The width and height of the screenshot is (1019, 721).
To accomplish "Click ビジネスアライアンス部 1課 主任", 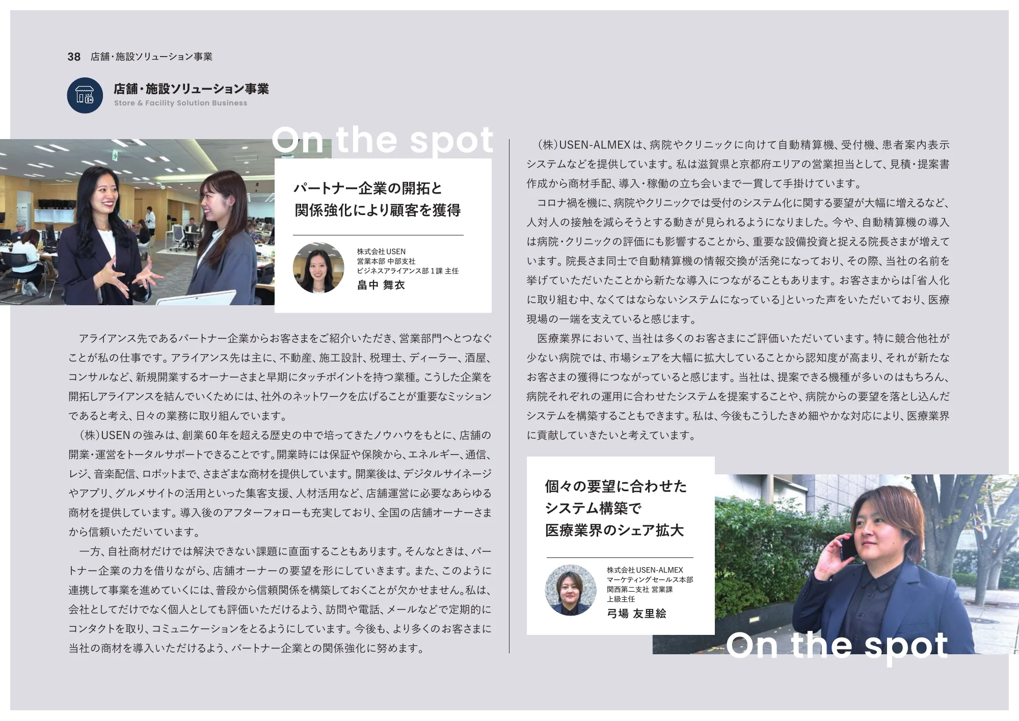I will (408, 271).
